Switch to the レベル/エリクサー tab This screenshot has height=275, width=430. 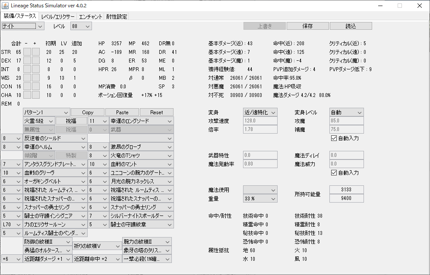tap(57, 17)
